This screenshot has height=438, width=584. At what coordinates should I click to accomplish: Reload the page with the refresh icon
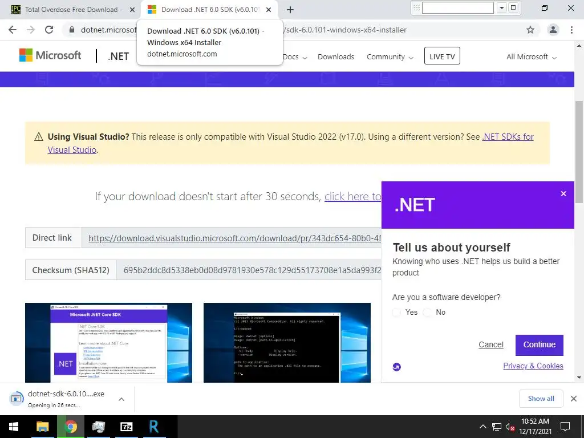49,30
